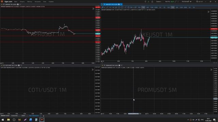Open the dropdown arrow on COTI/USDT tab
Screen dimensions: 218x122
4,65
